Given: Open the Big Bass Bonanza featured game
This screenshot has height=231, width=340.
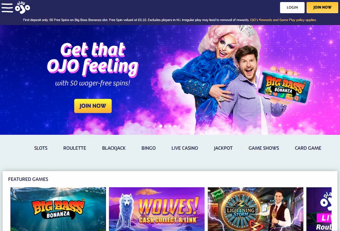Looking at the screenshot, I should coord(58,209).
